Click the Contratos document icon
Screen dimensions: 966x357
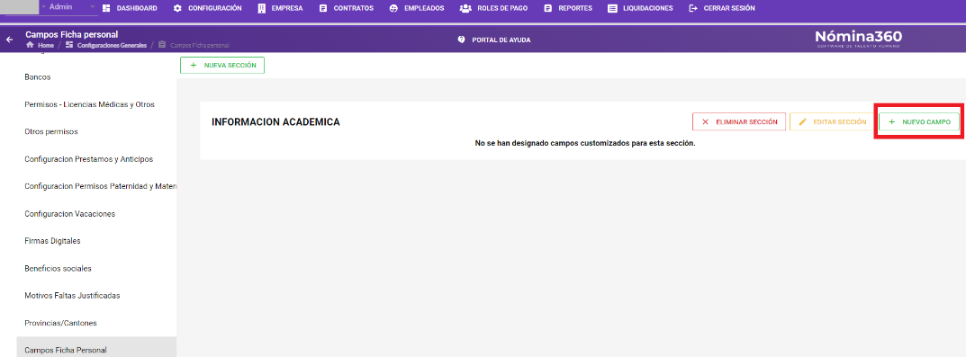323,9
